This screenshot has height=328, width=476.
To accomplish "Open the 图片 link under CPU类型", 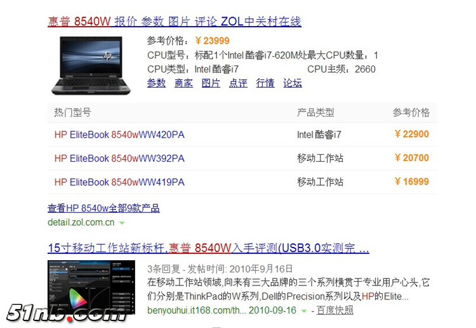I will pos(211,83).
